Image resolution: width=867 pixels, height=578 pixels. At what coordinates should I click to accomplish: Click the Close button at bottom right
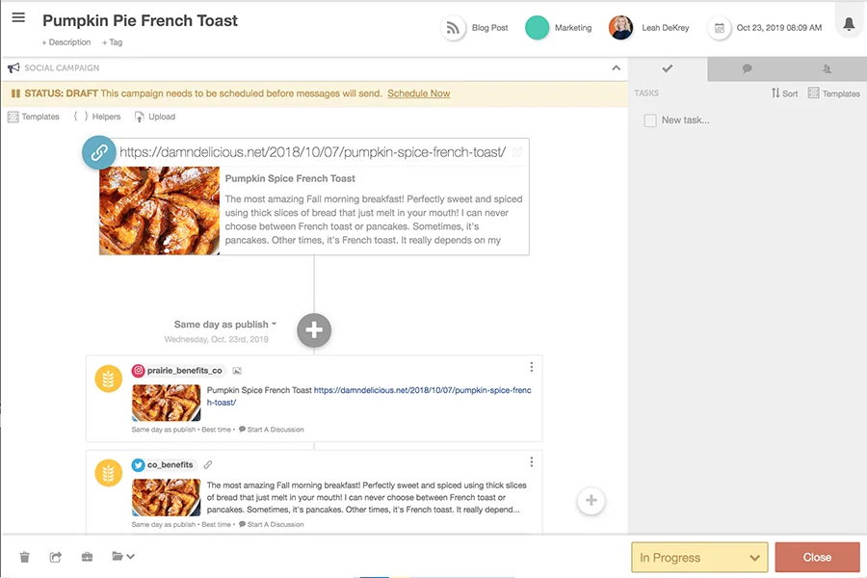point(816,557)
